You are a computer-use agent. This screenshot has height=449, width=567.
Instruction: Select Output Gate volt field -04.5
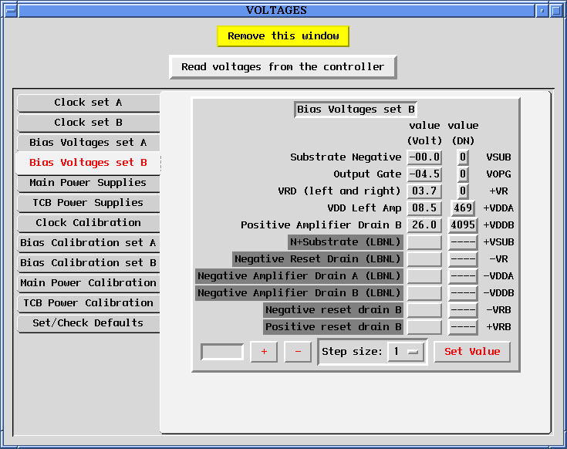click(x=424, y=174)
